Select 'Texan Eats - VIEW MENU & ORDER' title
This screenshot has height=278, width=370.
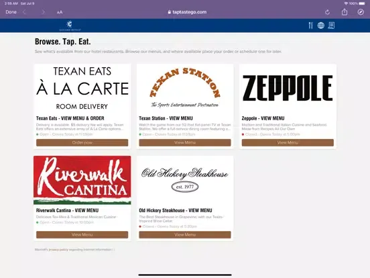pyautogui.click(x=70, y=118)
